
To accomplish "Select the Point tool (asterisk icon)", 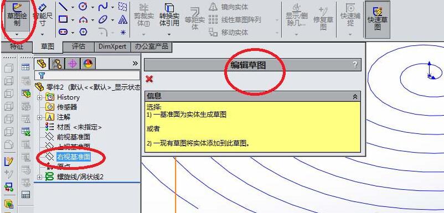I will [123, 32].
